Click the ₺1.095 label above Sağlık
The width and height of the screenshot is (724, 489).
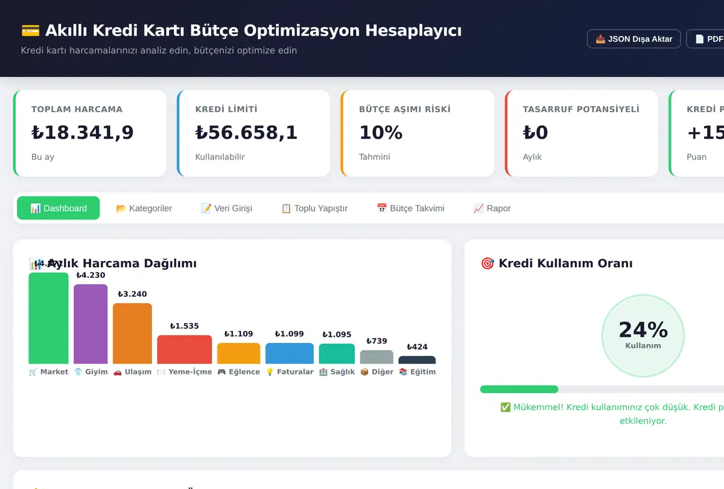337,335
